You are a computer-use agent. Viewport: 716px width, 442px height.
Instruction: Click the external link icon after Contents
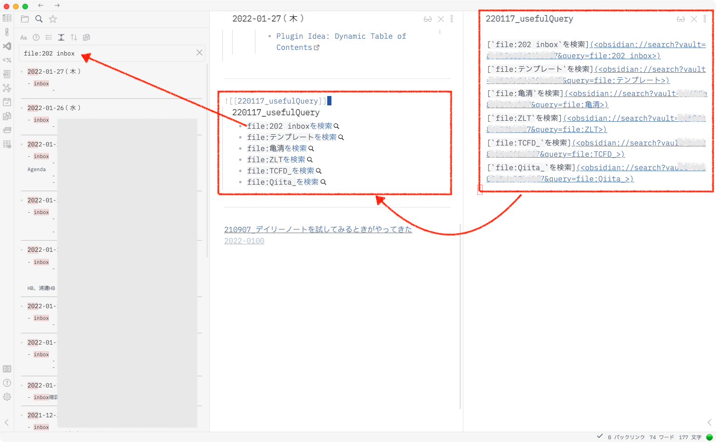[x=317, y=48]
